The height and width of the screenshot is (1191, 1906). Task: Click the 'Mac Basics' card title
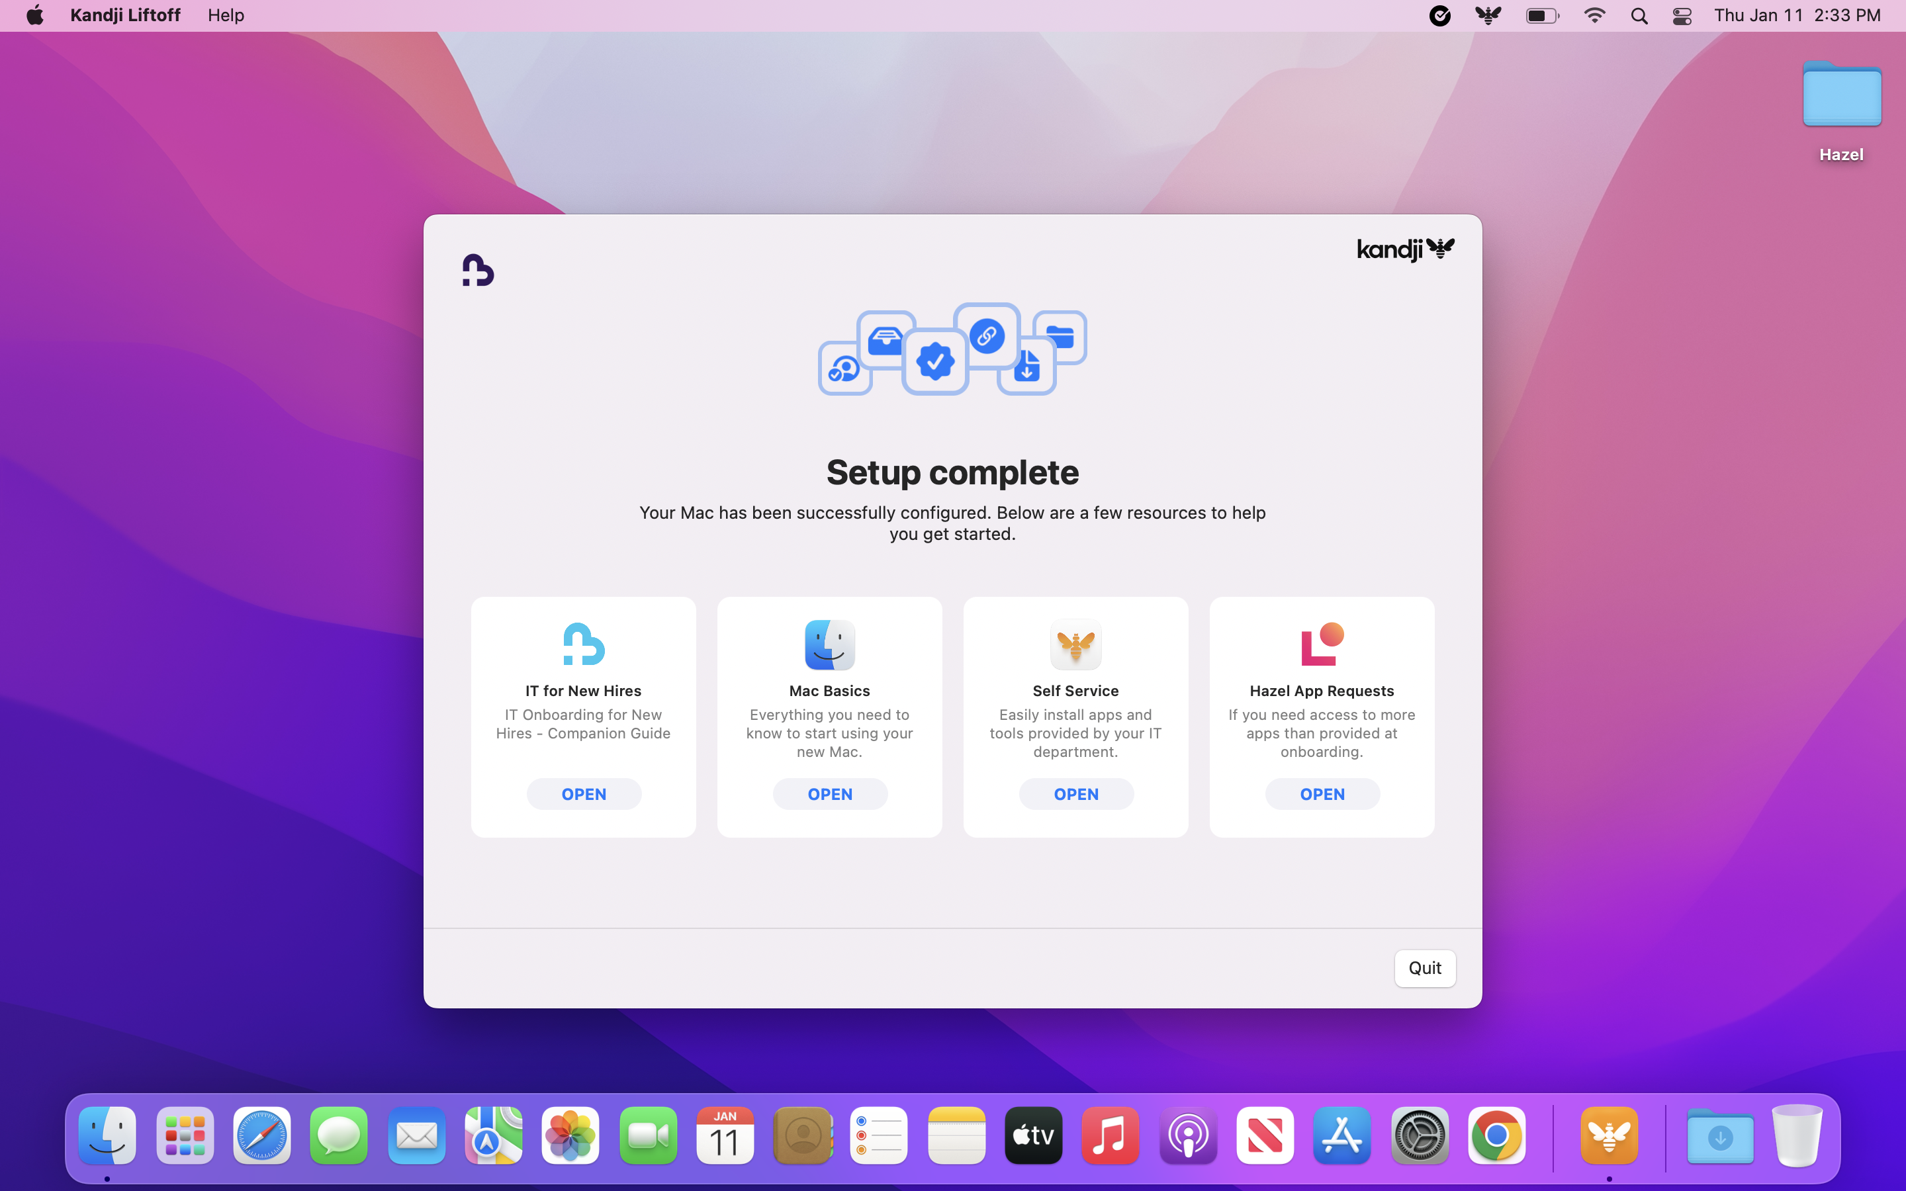[830, 691]
